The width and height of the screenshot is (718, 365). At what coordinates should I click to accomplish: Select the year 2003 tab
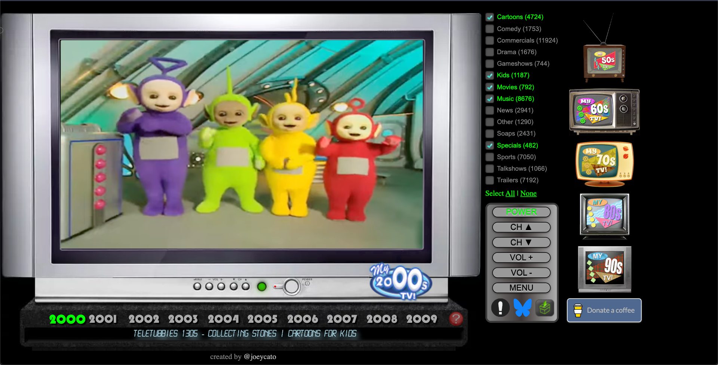click(x=183, y=319)
